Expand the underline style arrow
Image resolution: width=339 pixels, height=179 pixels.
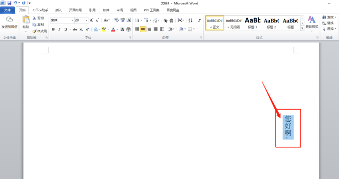(x=70, y=29)
